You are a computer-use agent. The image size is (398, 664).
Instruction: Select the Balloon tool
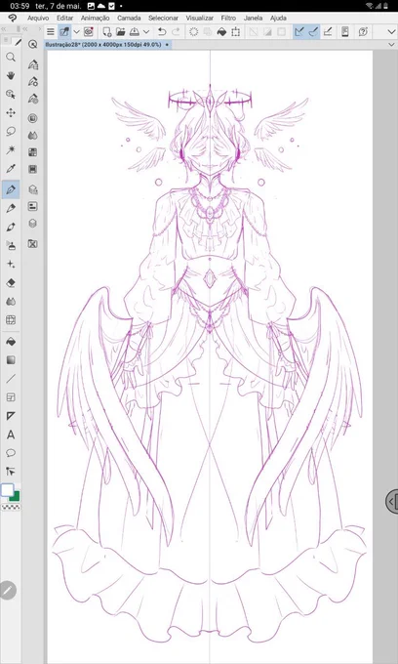coord(11,453)
